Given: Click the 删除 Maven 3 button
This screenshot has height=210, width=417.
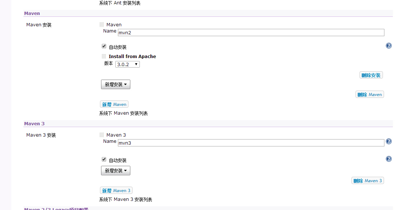Looking at the screenshot, I should (368, 180).
